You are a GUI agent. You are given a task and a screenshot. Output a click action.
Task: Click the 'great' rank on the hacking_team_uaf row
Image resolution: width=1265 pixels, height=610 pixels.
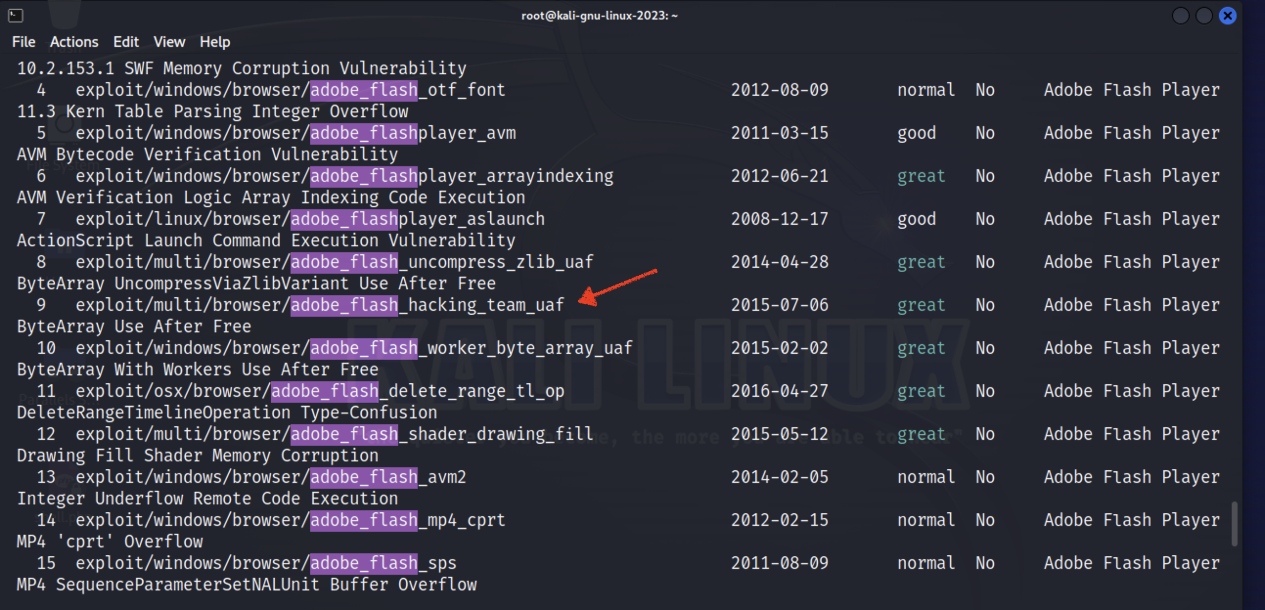(921, 306)
